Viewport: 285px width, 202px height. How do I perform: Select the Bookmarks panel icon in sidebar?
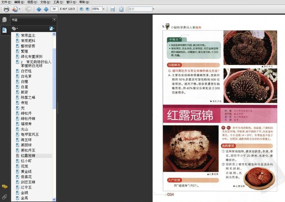5,30
